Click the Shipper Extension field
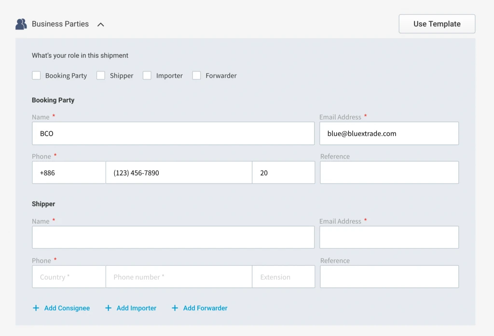 (x=283, y=277)
